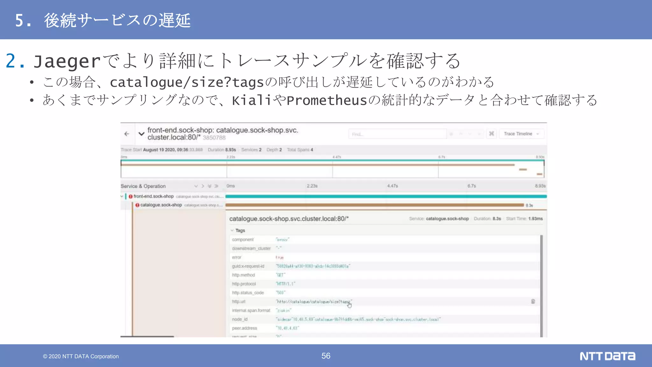This screenshot has height=367, width=652.
Task: Click the teal front-end span bar in the timeline
Action: [x=386, y=197]
